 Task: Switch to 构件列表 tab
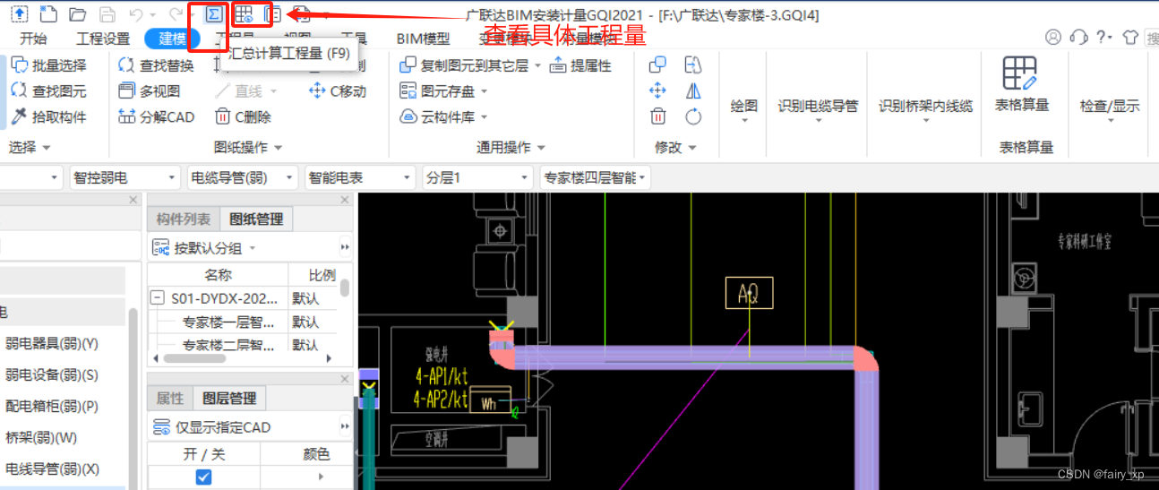[x=184, y=219]
